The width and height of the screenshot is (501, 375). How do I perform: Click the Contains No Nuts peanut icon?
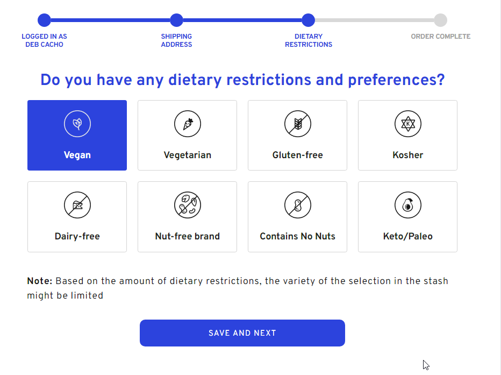(x=298, y=206)
